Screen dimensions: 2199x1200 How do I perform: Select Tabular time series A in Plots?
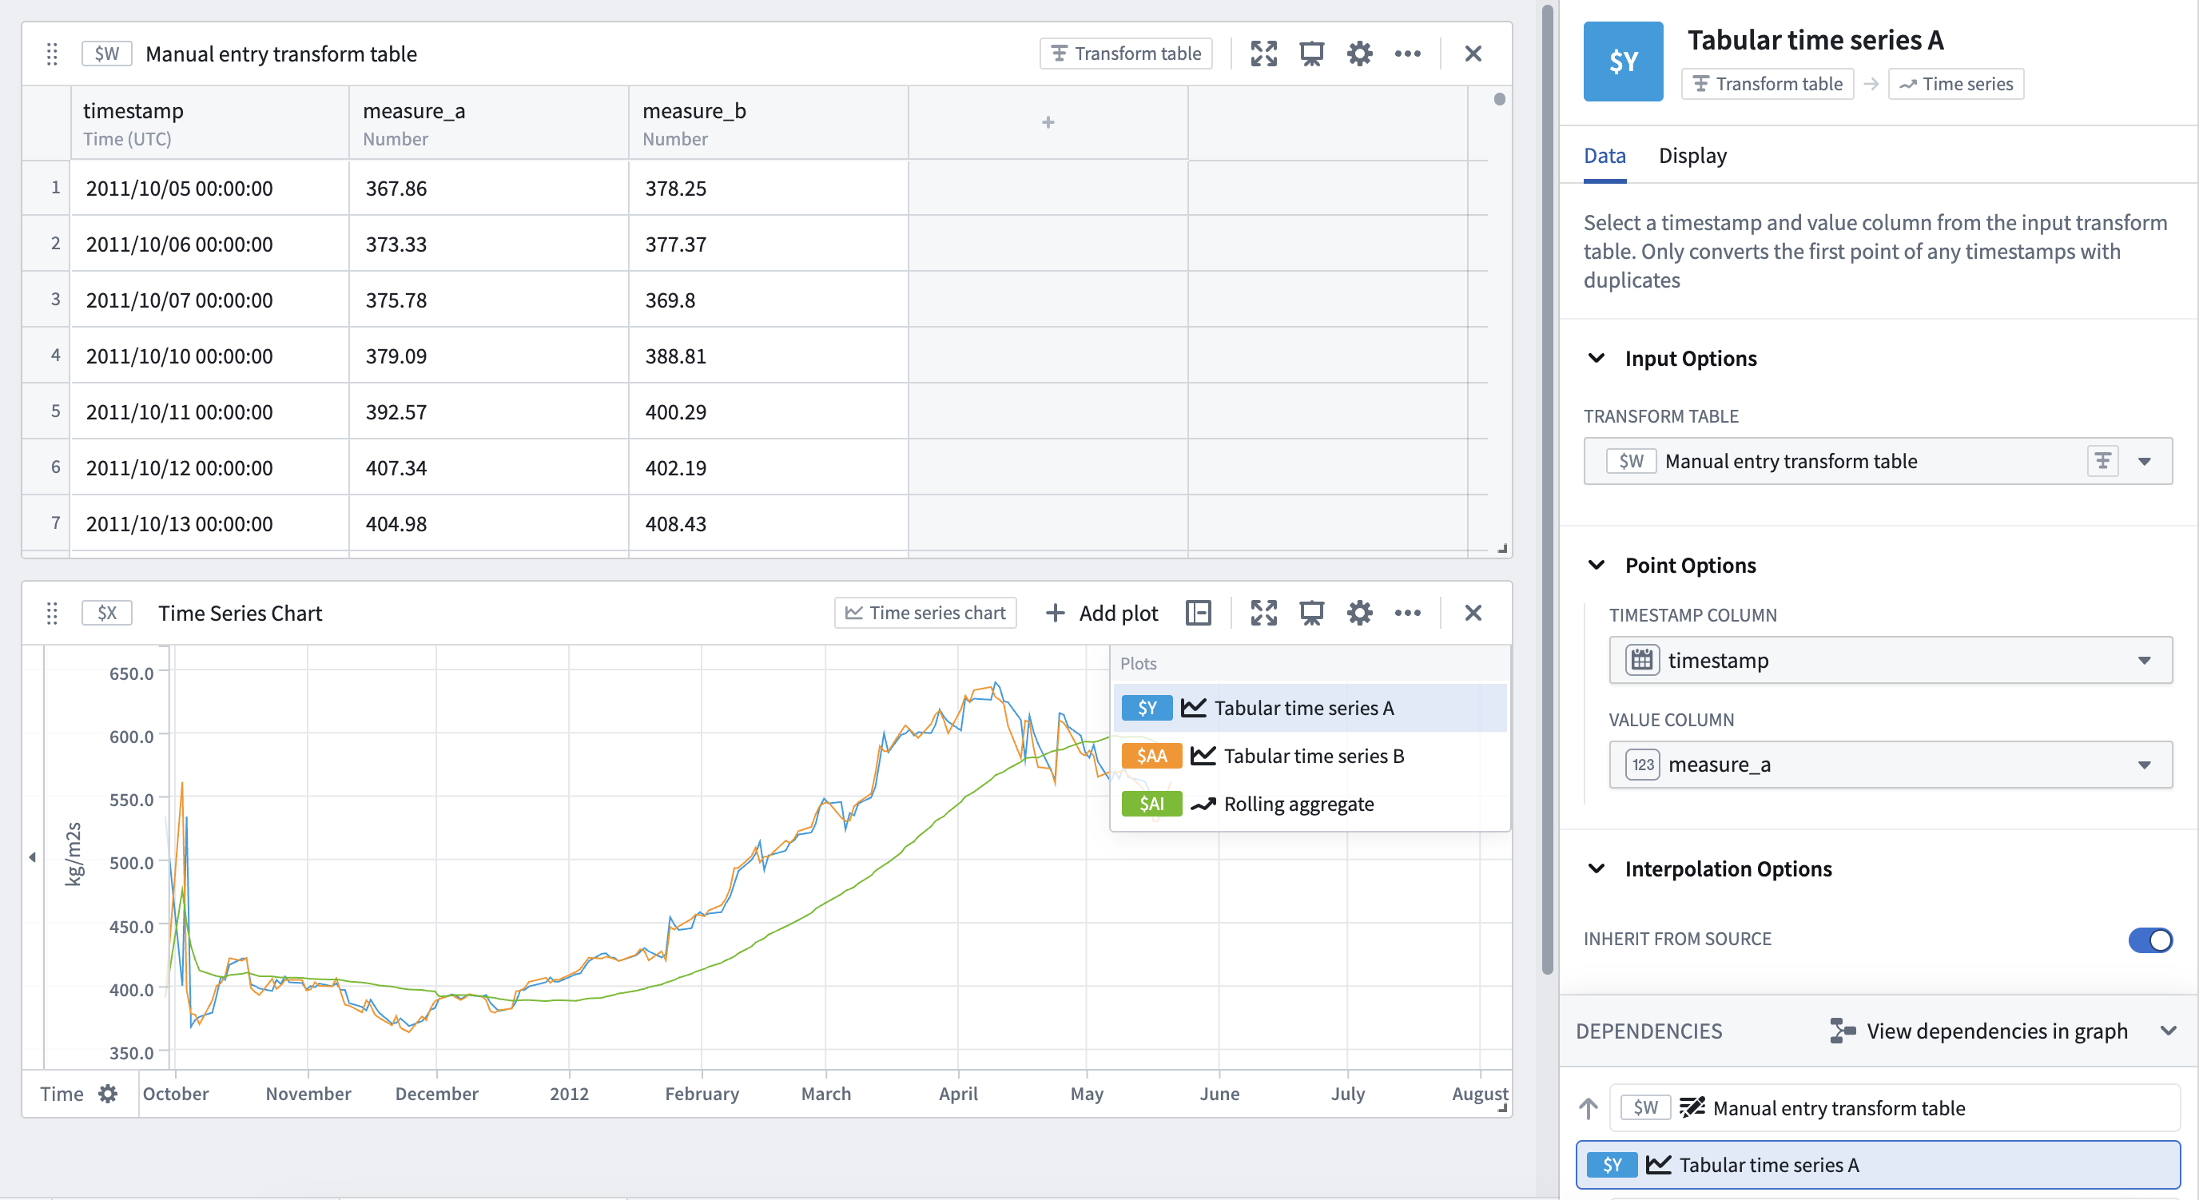(1310, 708)
